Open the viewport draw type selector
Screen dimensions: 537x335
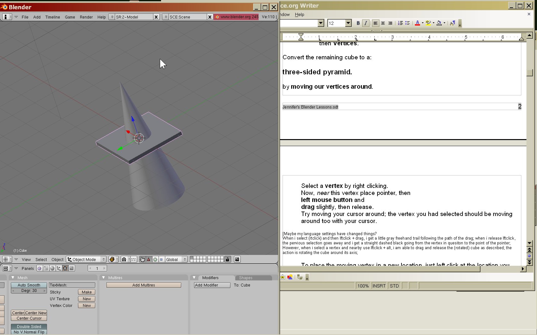pos(113,259)
